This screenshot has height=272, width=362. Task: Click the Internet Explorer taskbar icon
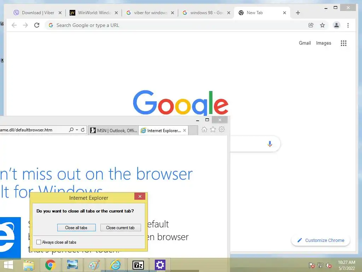click(116, 265)
